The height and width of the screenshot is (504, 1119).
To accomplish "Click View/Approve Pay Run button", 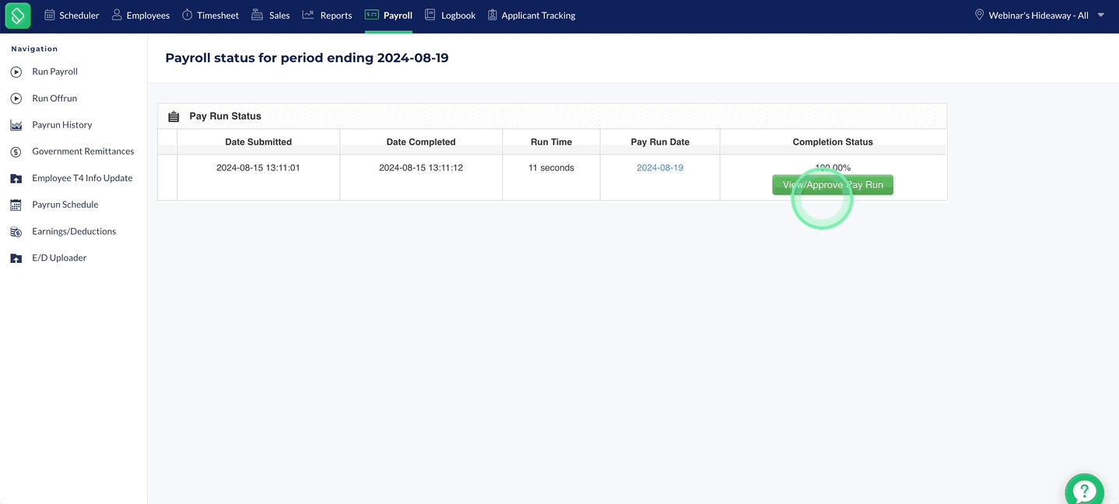I will [x=833, y=185].
